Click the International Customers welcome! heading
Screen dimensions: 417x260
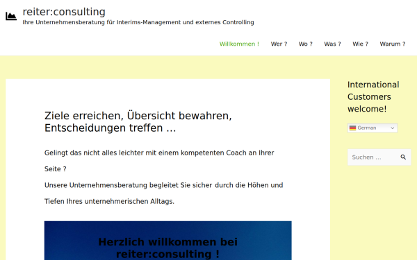373,97
